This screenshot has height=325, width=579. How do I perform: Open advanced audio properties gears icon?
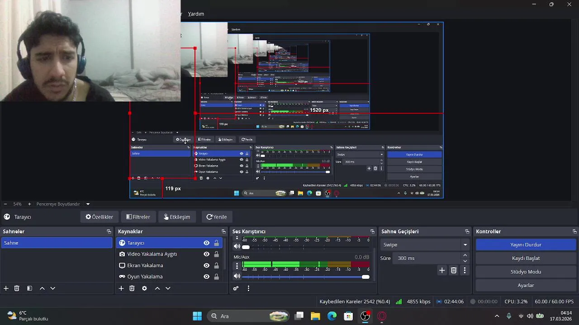236,288
